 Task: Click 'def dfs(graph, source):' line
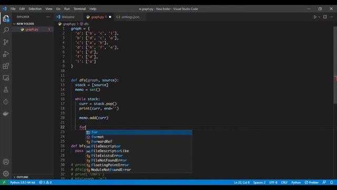click(x=95, y=80)
